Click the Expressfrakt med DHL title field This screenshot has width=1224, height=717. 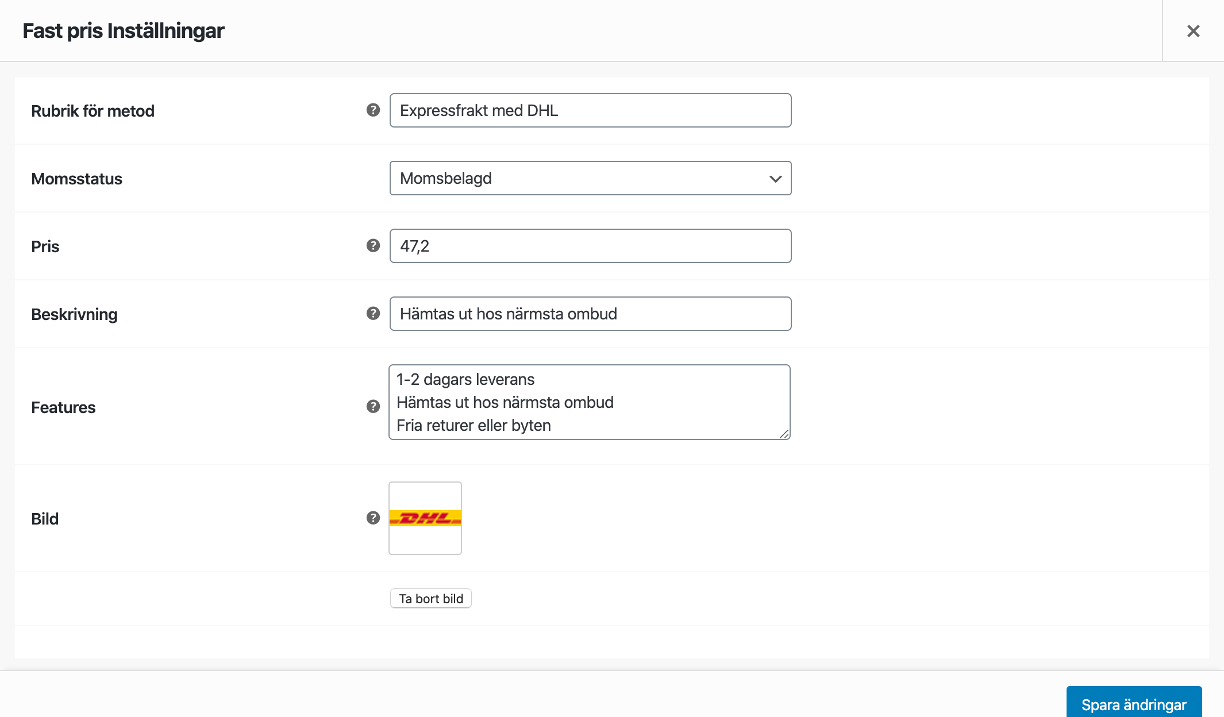[x=590, y=110]
